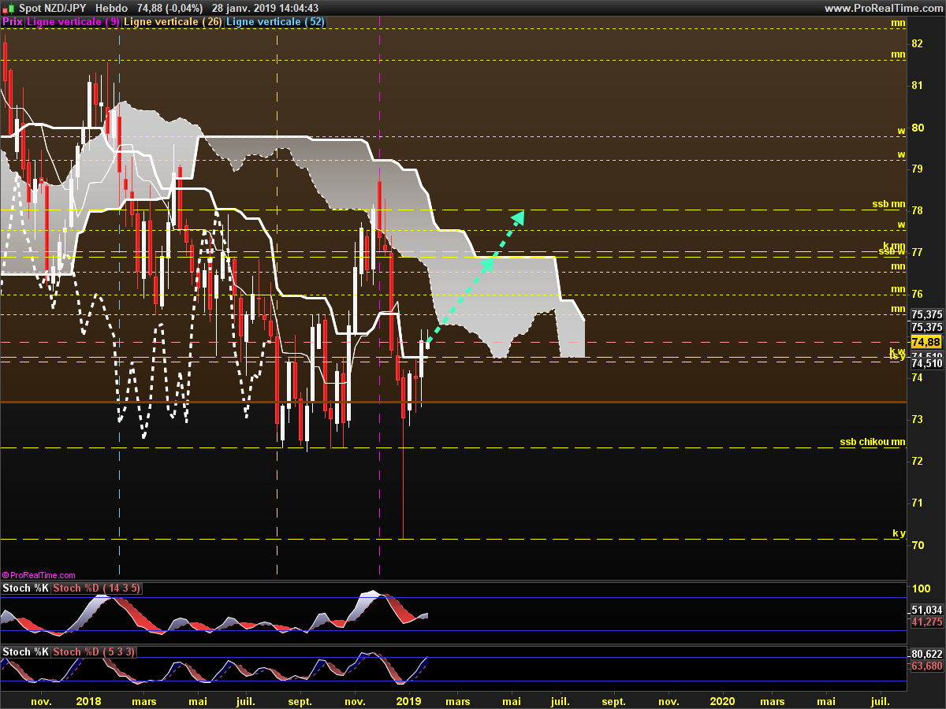
Task: Select the Stoch %D ( 5 3 3 ) label
Action: 93,651
